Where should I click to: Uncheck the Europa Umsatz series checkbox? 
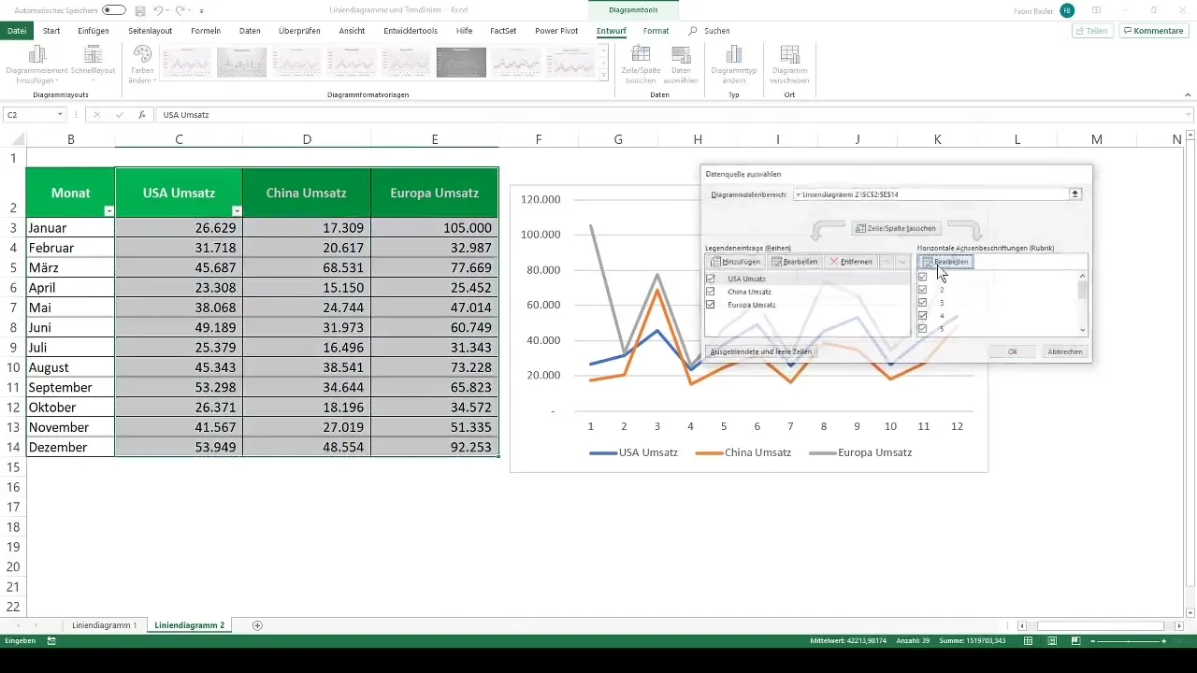tap(712, 305)
